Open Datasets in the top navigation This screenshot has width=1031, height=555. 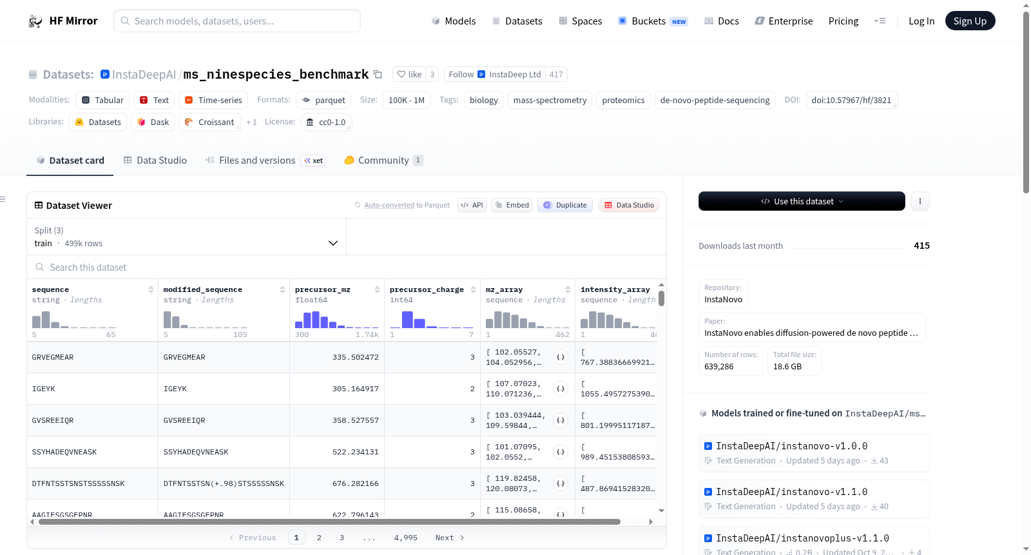[x=517, y=21]
